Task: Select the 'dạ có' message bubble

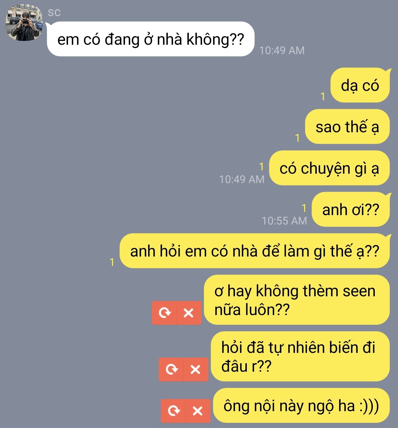Action: pos(360,85)
